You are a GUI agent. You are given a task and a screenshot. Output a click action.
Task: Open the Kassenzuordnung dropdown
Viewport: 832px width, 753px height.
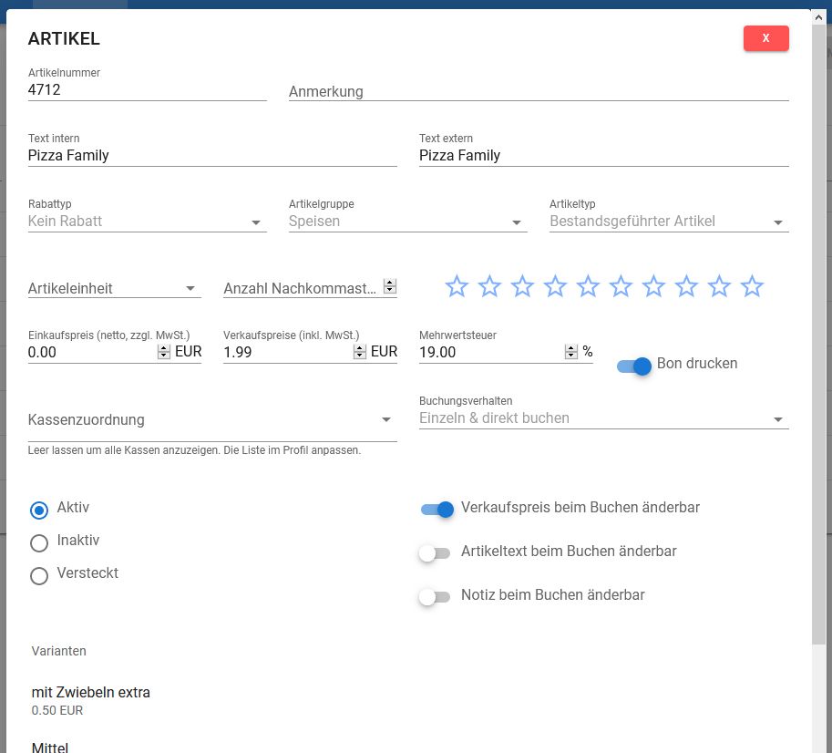click(212, 420)
